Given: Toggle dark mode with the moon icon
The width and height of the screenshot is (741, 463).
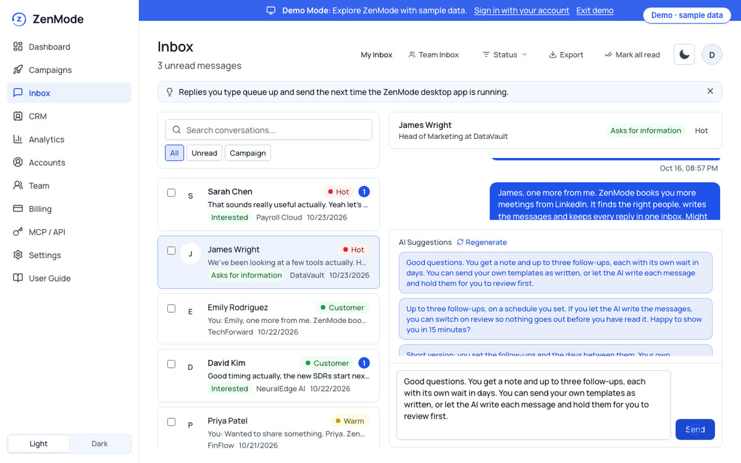Looking at the screenshot, I should pyautogui.click(x=684, y=55).
